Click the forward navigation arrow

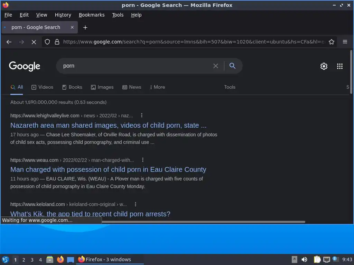[21, 42]
